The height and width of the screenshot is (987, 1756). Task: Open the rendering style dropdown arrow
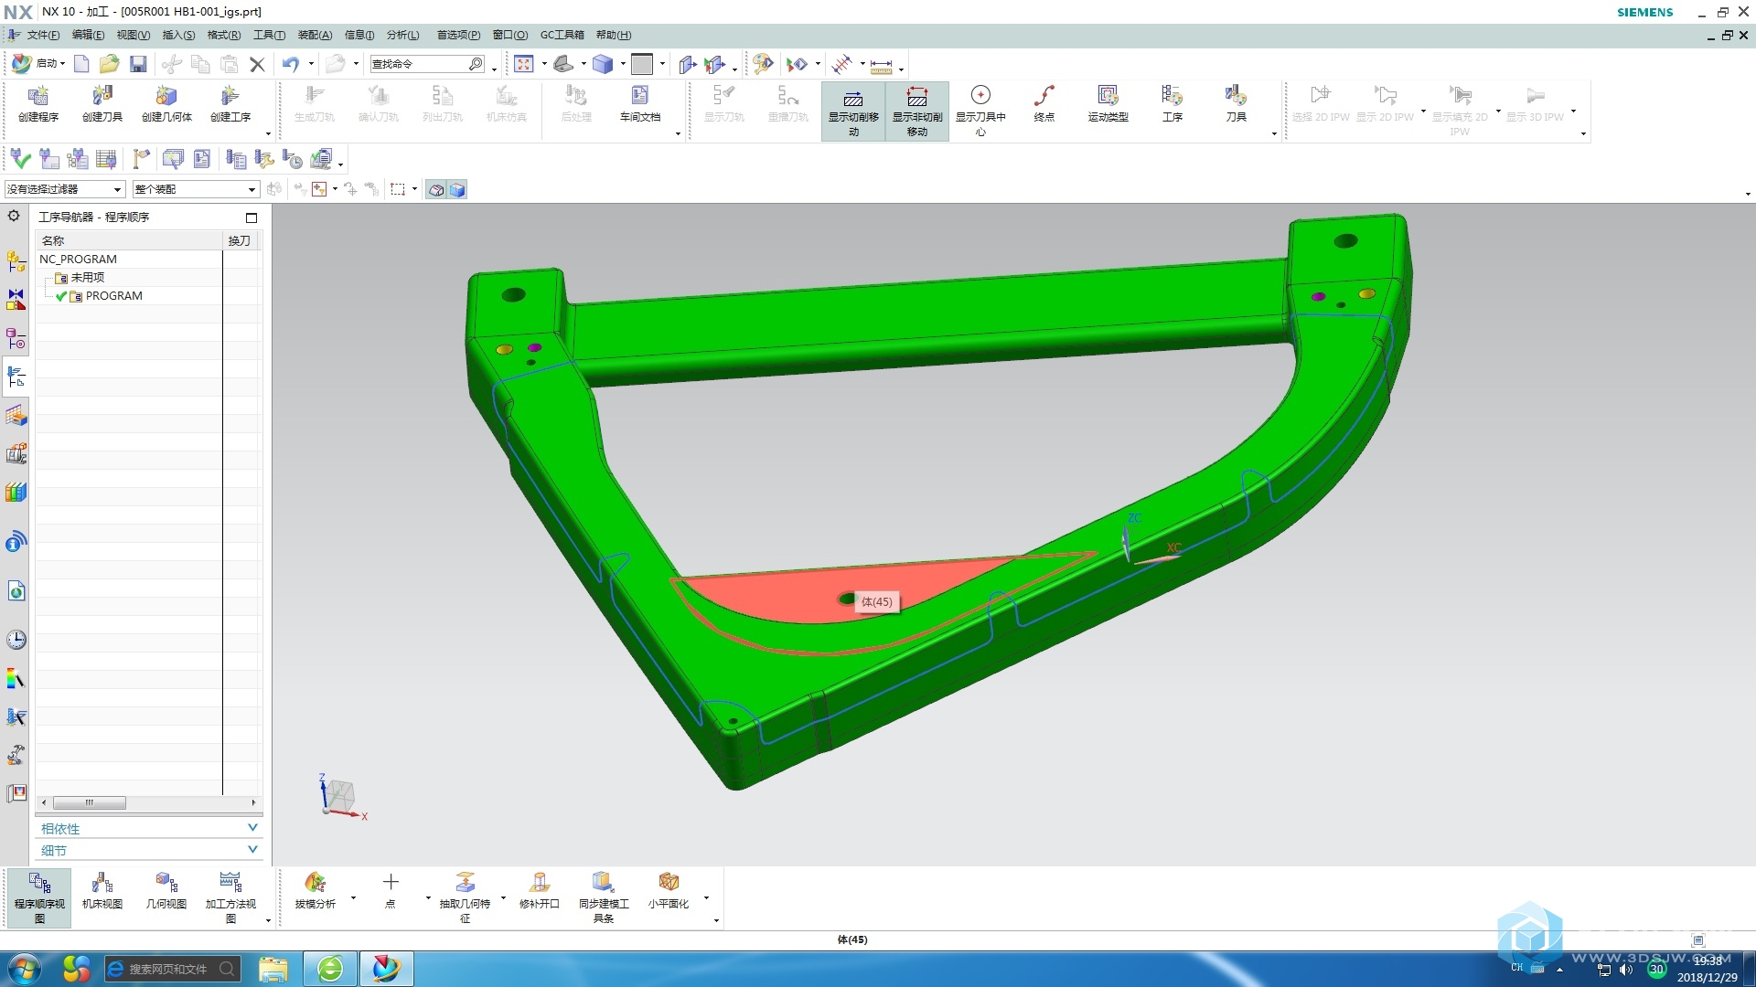pos(623,64)
